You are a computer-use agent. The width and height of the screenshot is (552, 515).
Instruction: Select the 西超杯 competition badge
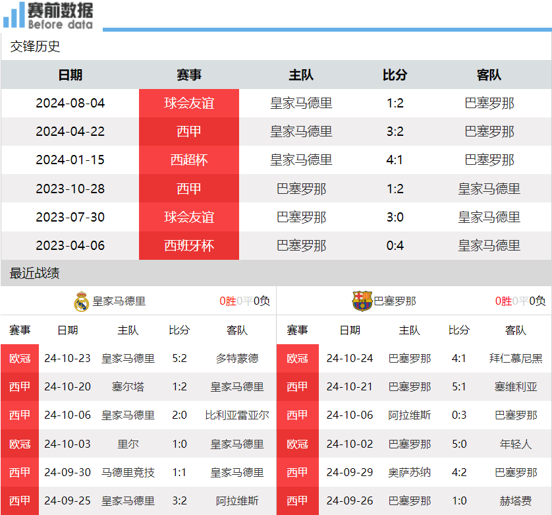(x=189, y=160)
